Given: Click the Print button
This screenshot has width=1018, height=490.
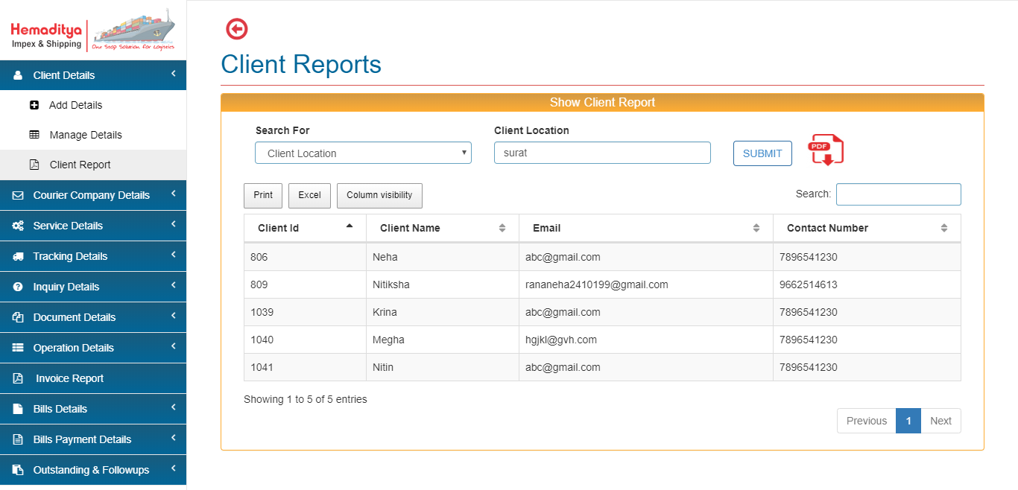Looking at the screenshot, I should point(263,195).
